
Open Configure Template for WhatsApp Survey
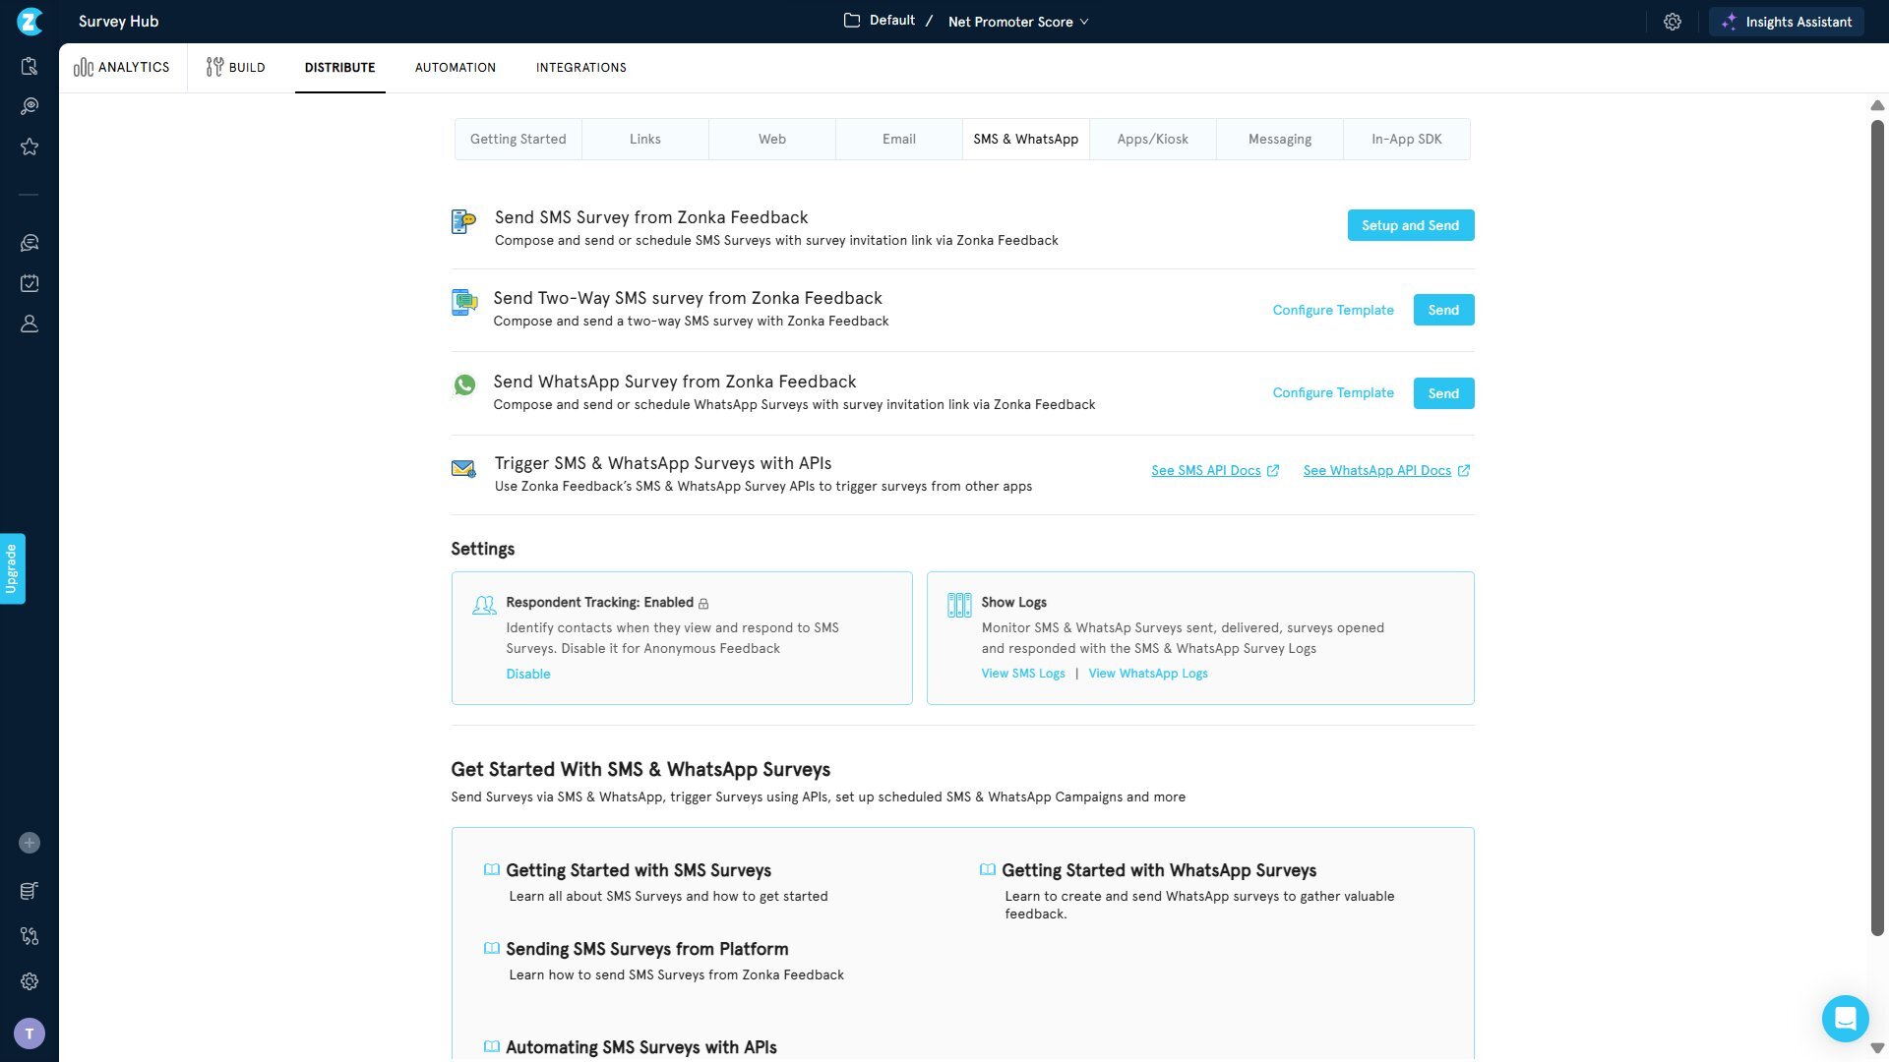pyautogui.click(x=1333, y=392)
